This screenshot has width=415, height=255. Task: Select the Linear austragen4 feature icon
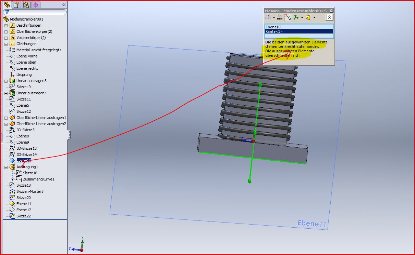click(x=12, y=93)
